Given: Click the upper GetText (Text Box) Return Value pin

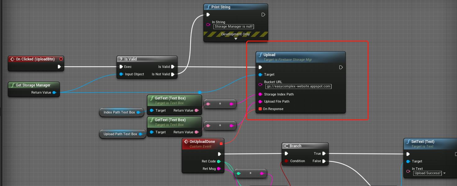Looking at the screenshot, I should tap(196, 110).
